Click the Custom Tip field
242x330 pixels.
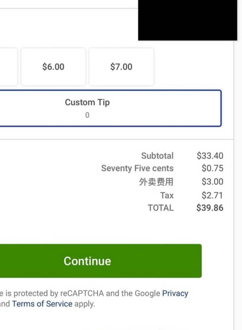110,108
